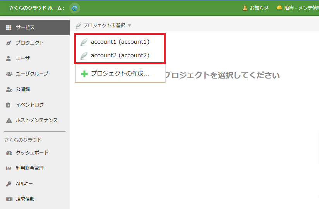Click the gauge icon beside ダッシュボード
The height and width of the screenshot is (209, 319).
(9, 153)
